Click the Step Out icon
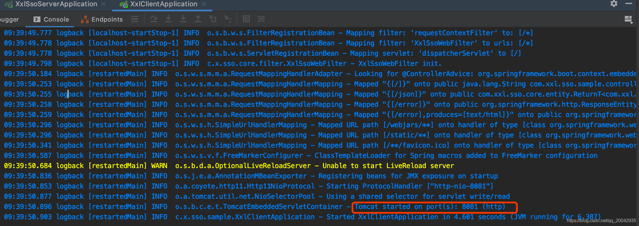This screenshot has height=226, width=639. 198,19
